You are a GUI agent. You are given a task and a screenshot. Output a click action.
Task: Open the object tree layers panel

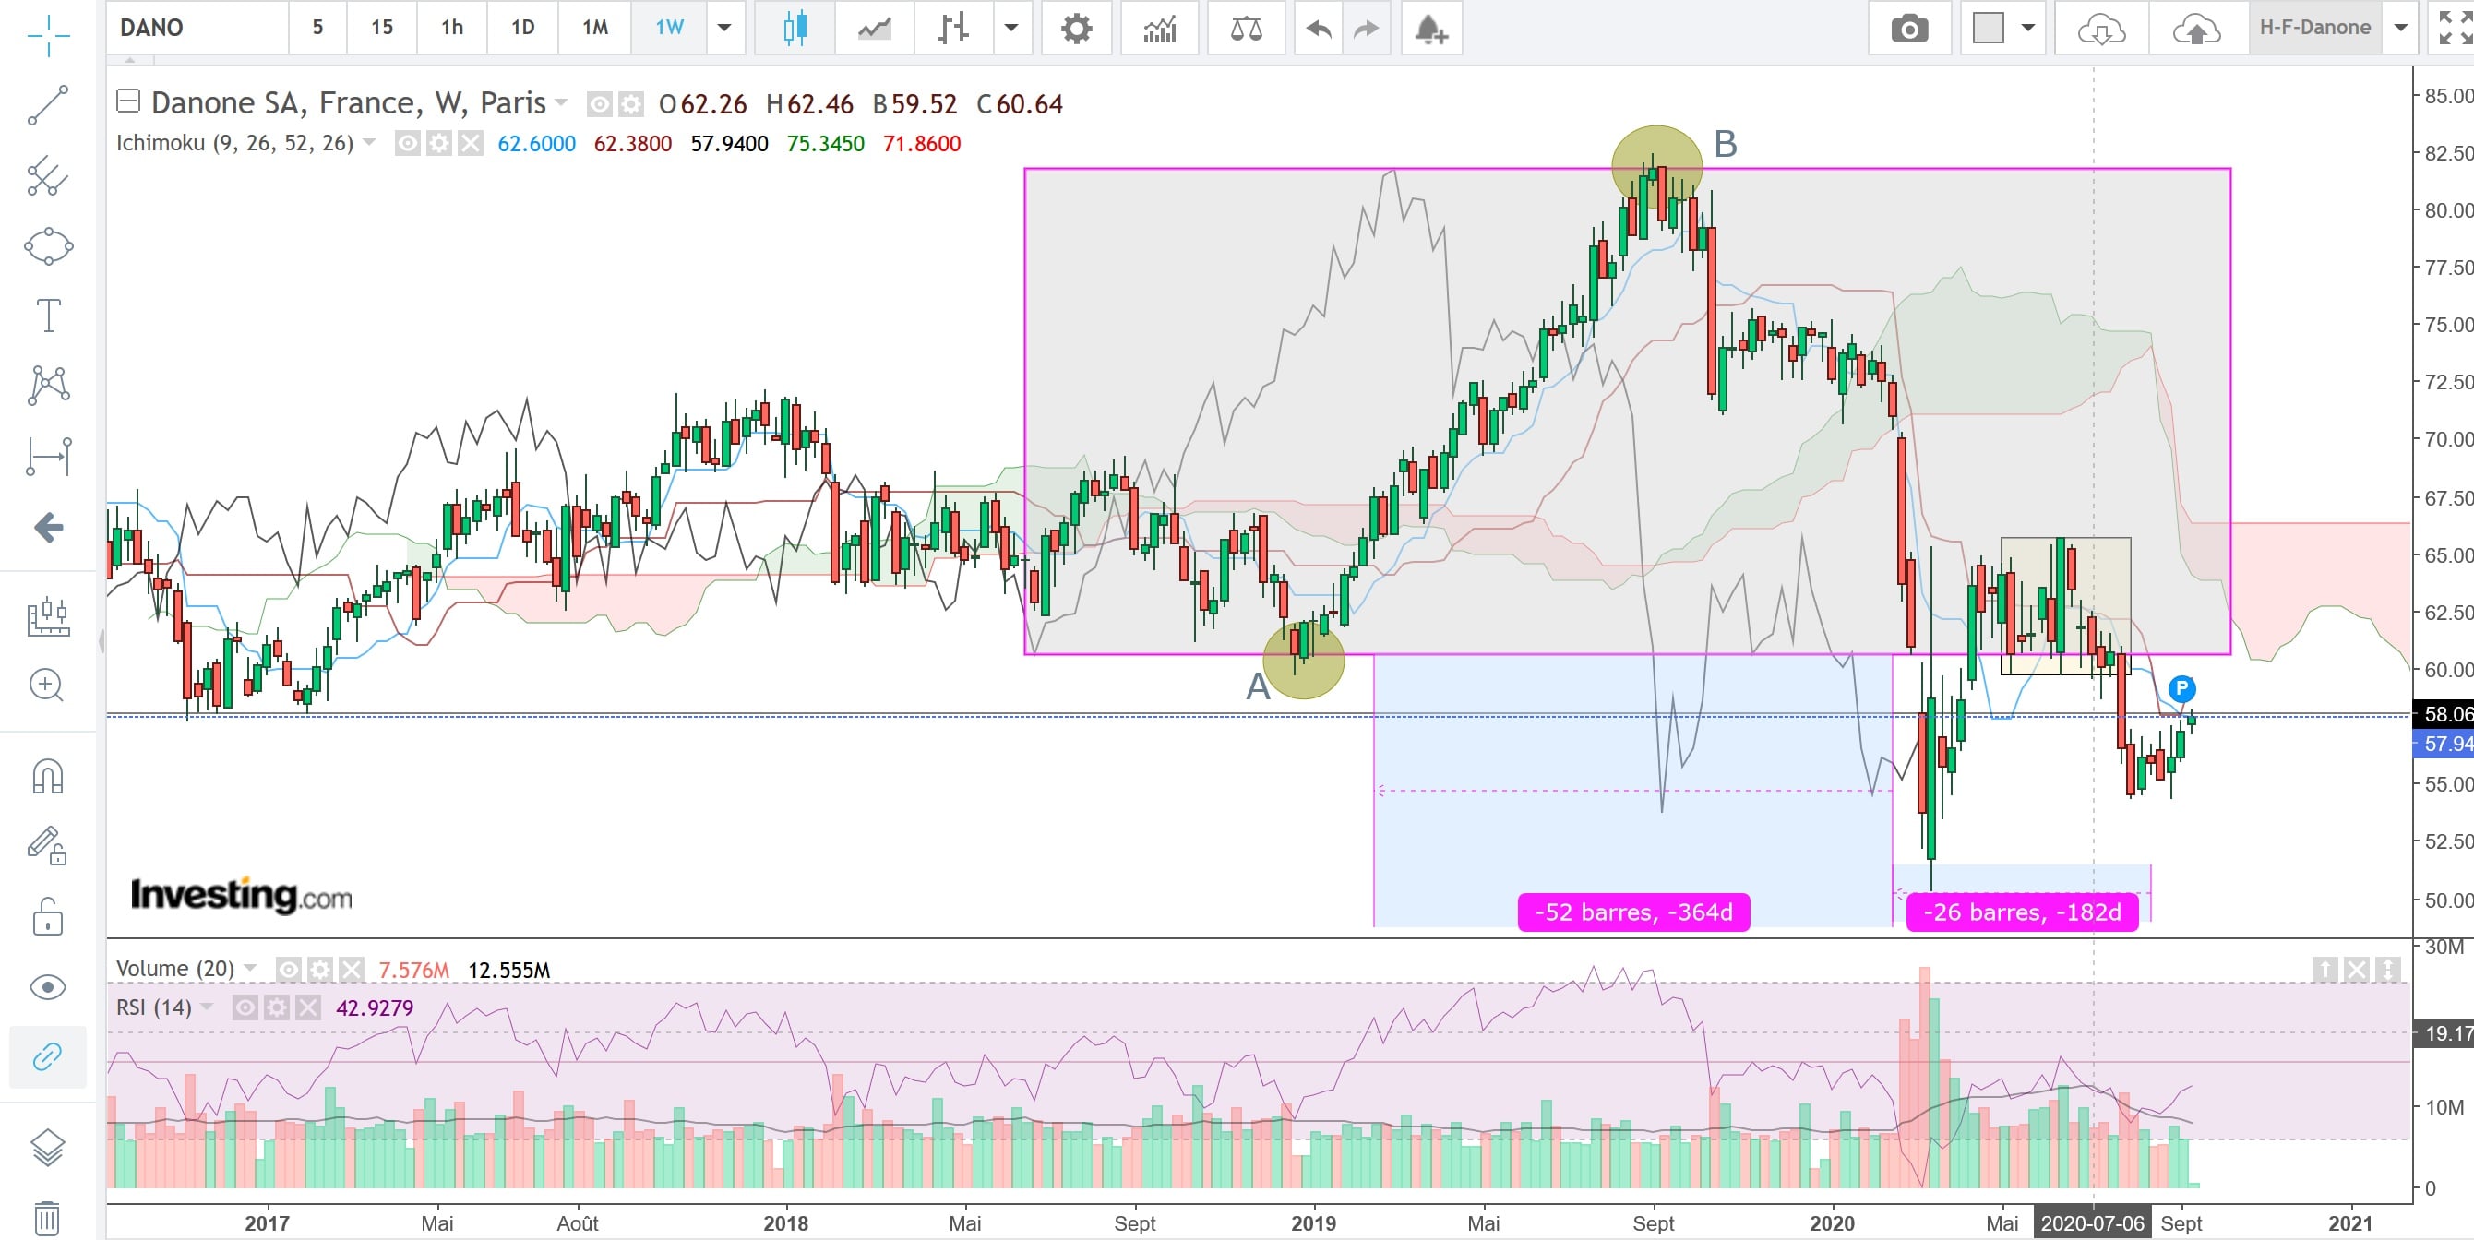[48, 1147]
